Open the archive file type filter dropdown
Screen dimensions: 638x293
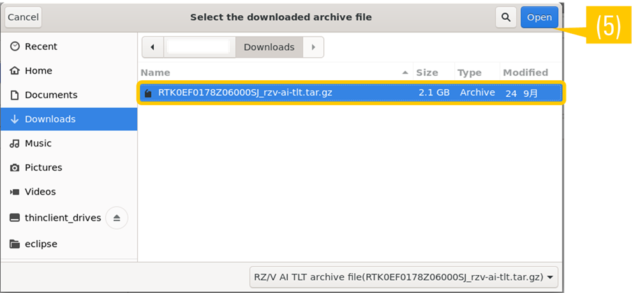pos(404,277)
